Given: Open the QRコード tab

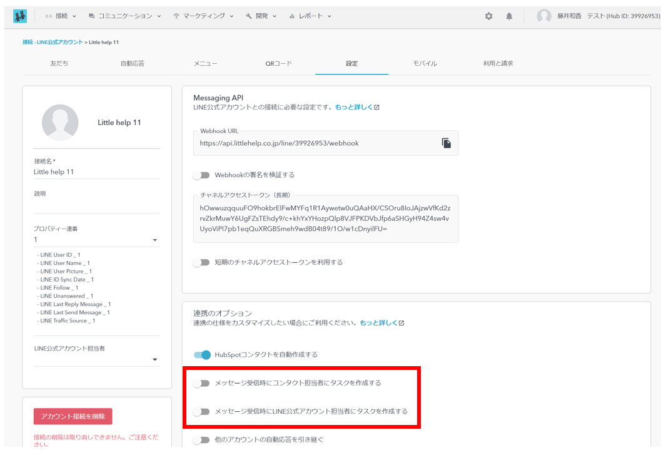Looking at the screenshot, I should point(278,64).
